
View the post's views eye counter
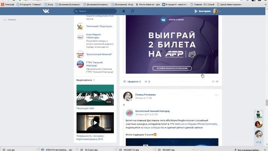pyautogui.click(x=215, y=81)
